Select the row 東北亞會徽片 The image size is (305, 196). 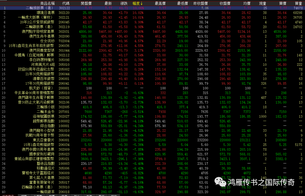click(x=152, y=140)
